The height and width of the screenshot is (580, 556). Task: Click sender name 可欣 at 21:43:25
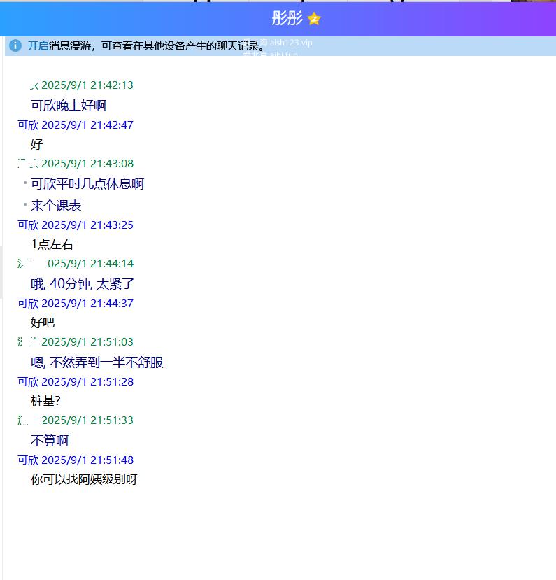click(28, 225)
